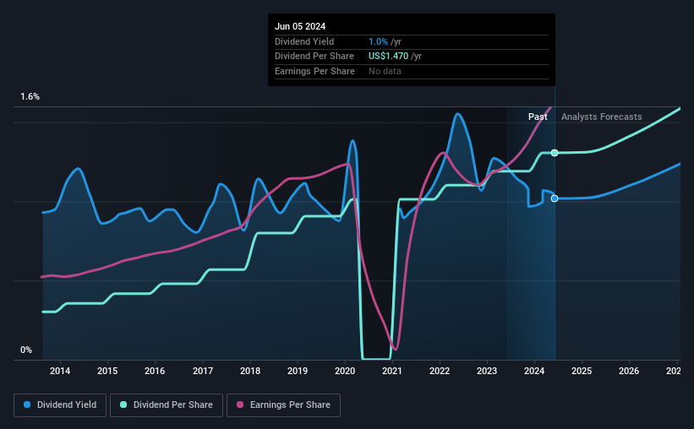
Task: Select the 2014 label on the time axis
Action: click(60, 371)
